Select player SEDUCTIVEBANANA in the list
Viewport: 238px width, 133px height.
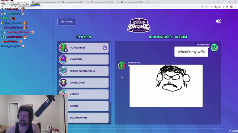click(84, 71)
